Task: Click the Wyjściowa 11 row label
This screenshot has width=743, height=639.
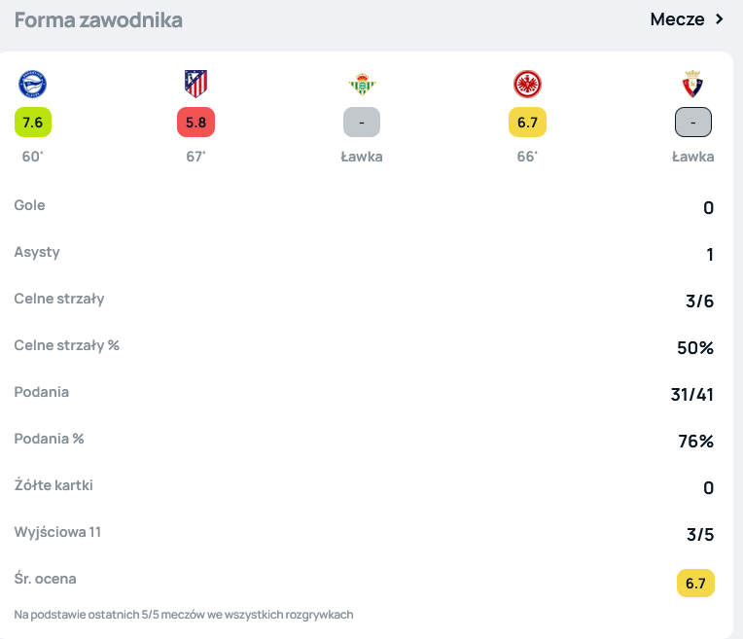Action: tap(57, 532)
